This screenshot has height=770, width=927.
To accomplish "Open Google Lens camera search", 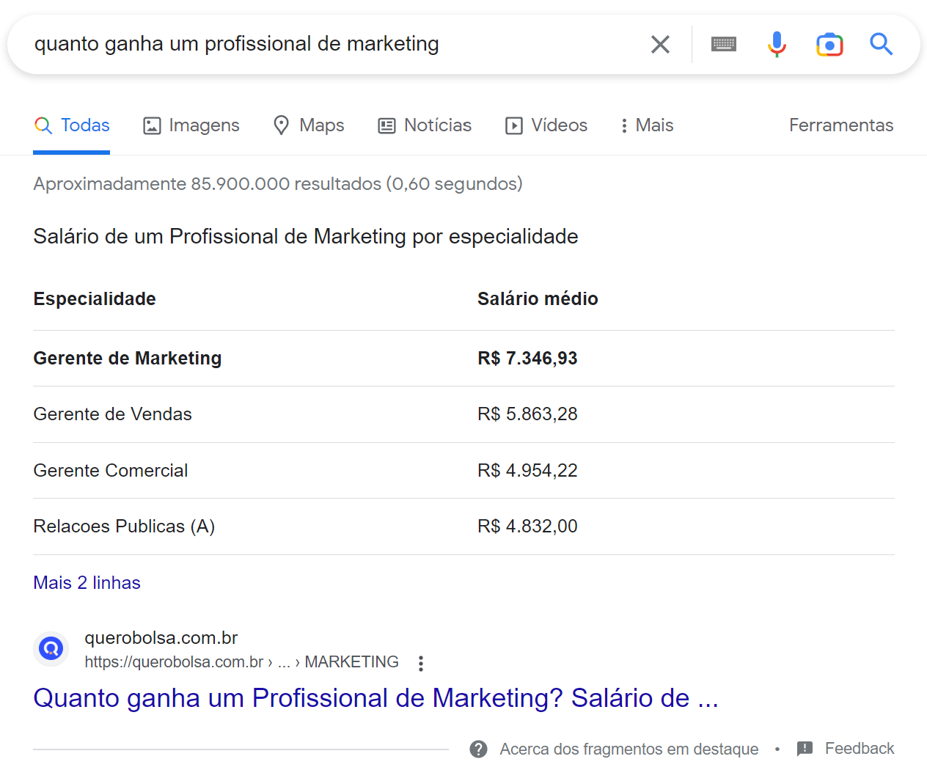I will [829, 44].
